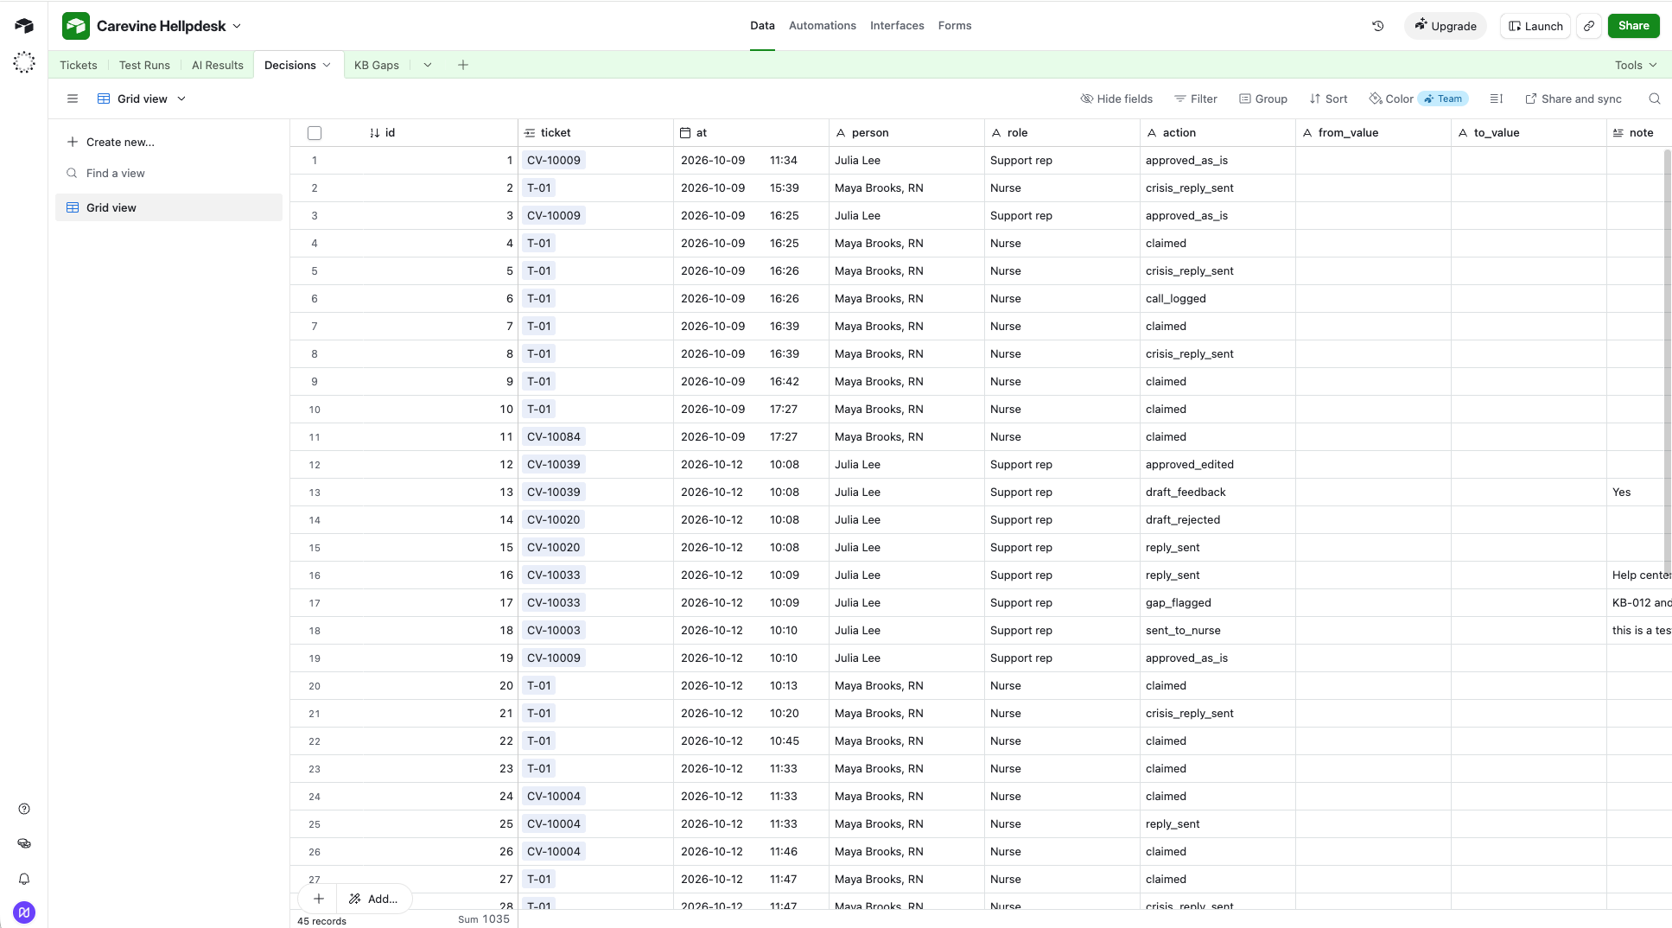
Task: Click the Launch button
Action: pos(1535,26)
